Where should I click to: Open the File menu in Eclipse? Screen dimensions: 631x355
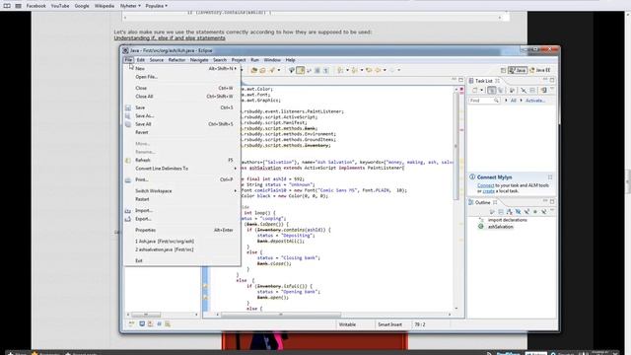point(128,60)
